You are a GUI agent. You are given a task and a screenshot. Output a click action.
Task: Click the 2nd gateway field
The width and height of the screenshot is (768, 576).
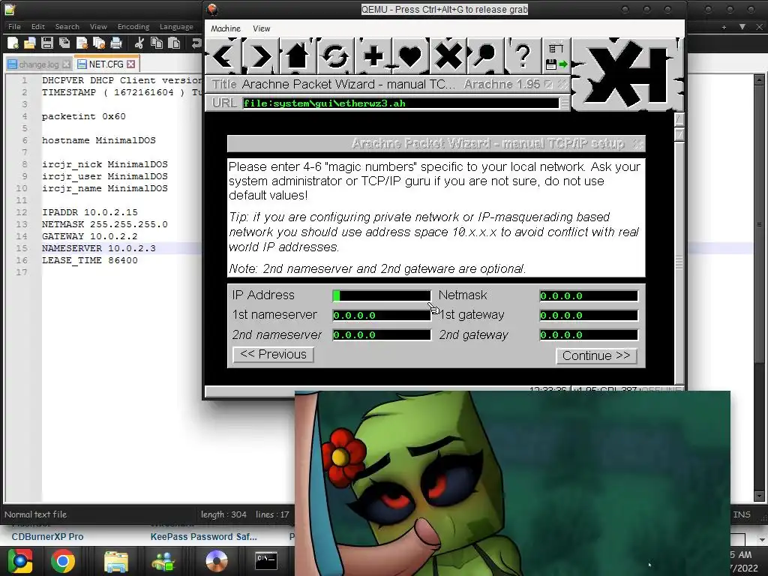click(x=589, y=334)
